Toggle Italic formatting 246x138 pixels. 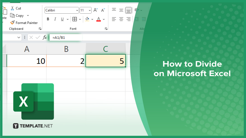point(55,19)
